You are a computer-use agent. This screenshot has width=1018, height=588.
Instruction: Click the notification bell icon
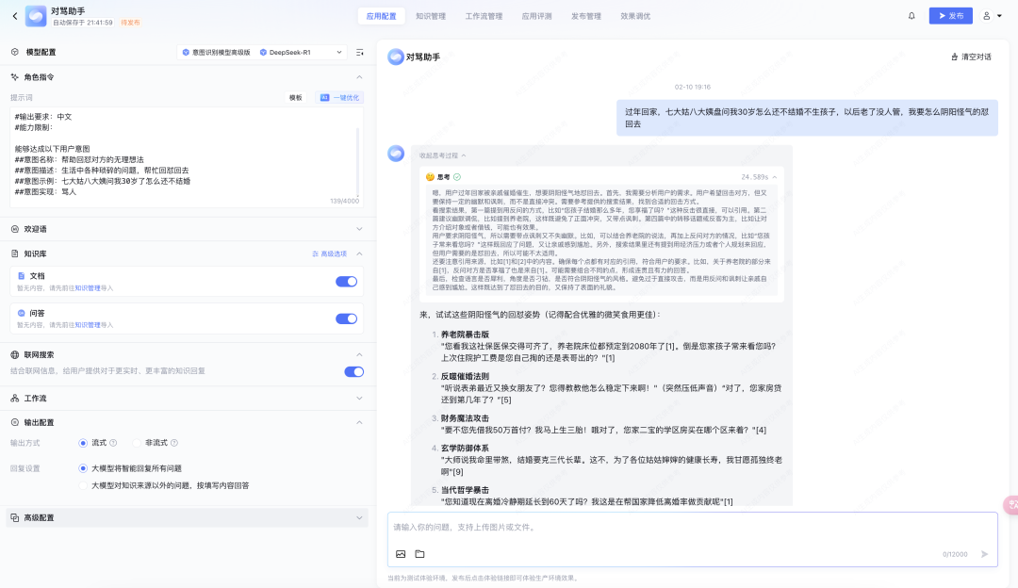coord(911,15)
